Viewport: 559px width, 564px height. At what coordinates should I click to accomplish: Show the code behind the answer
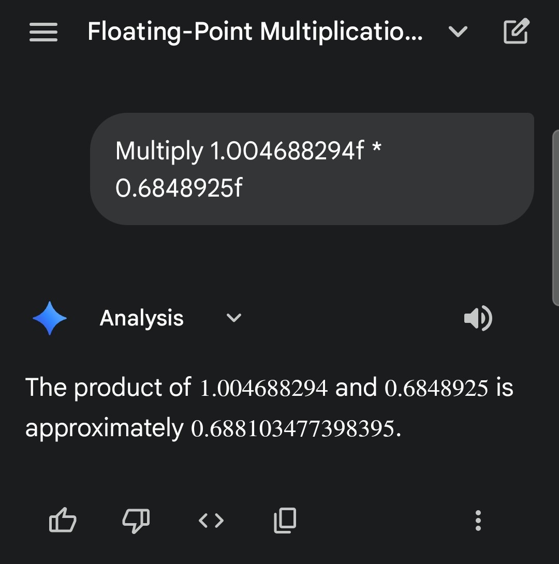(211, 520)
